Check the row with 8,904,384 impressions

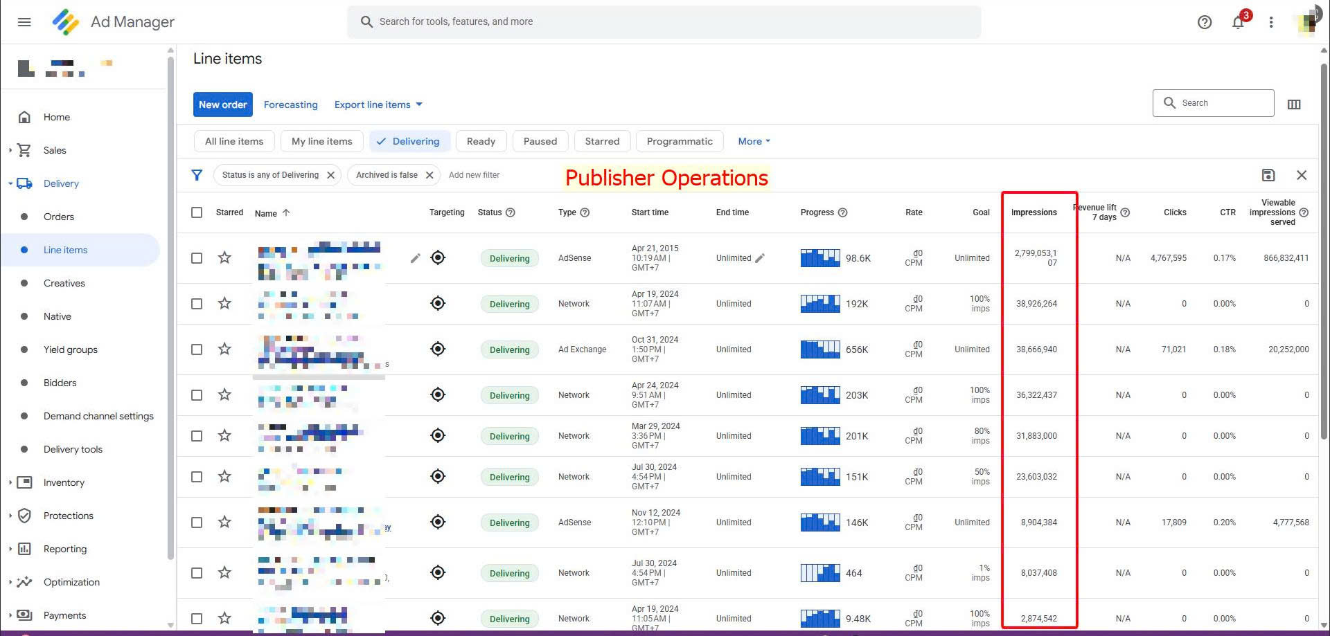197,523
